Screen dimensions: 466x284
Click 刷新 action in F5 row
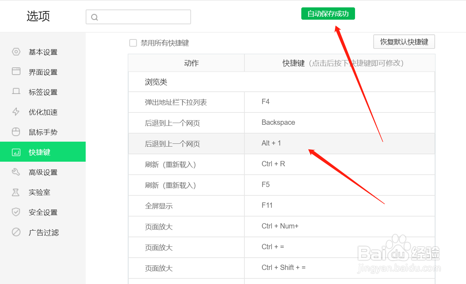[x=170, y=185]
